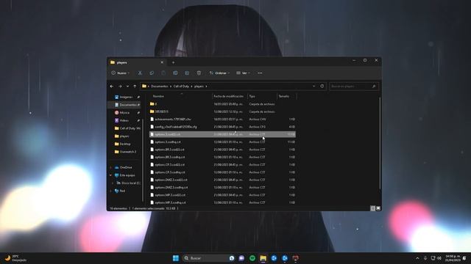The image size is (471, 264).
Task: Go up one folder level arrow
Action: [x=135, y=87]
